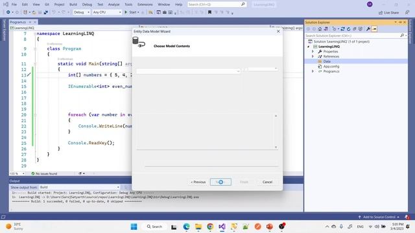Screen dimensions: 415x233
Task: Click the notifications icon in status bar
Action: click(x=407, y=217)
